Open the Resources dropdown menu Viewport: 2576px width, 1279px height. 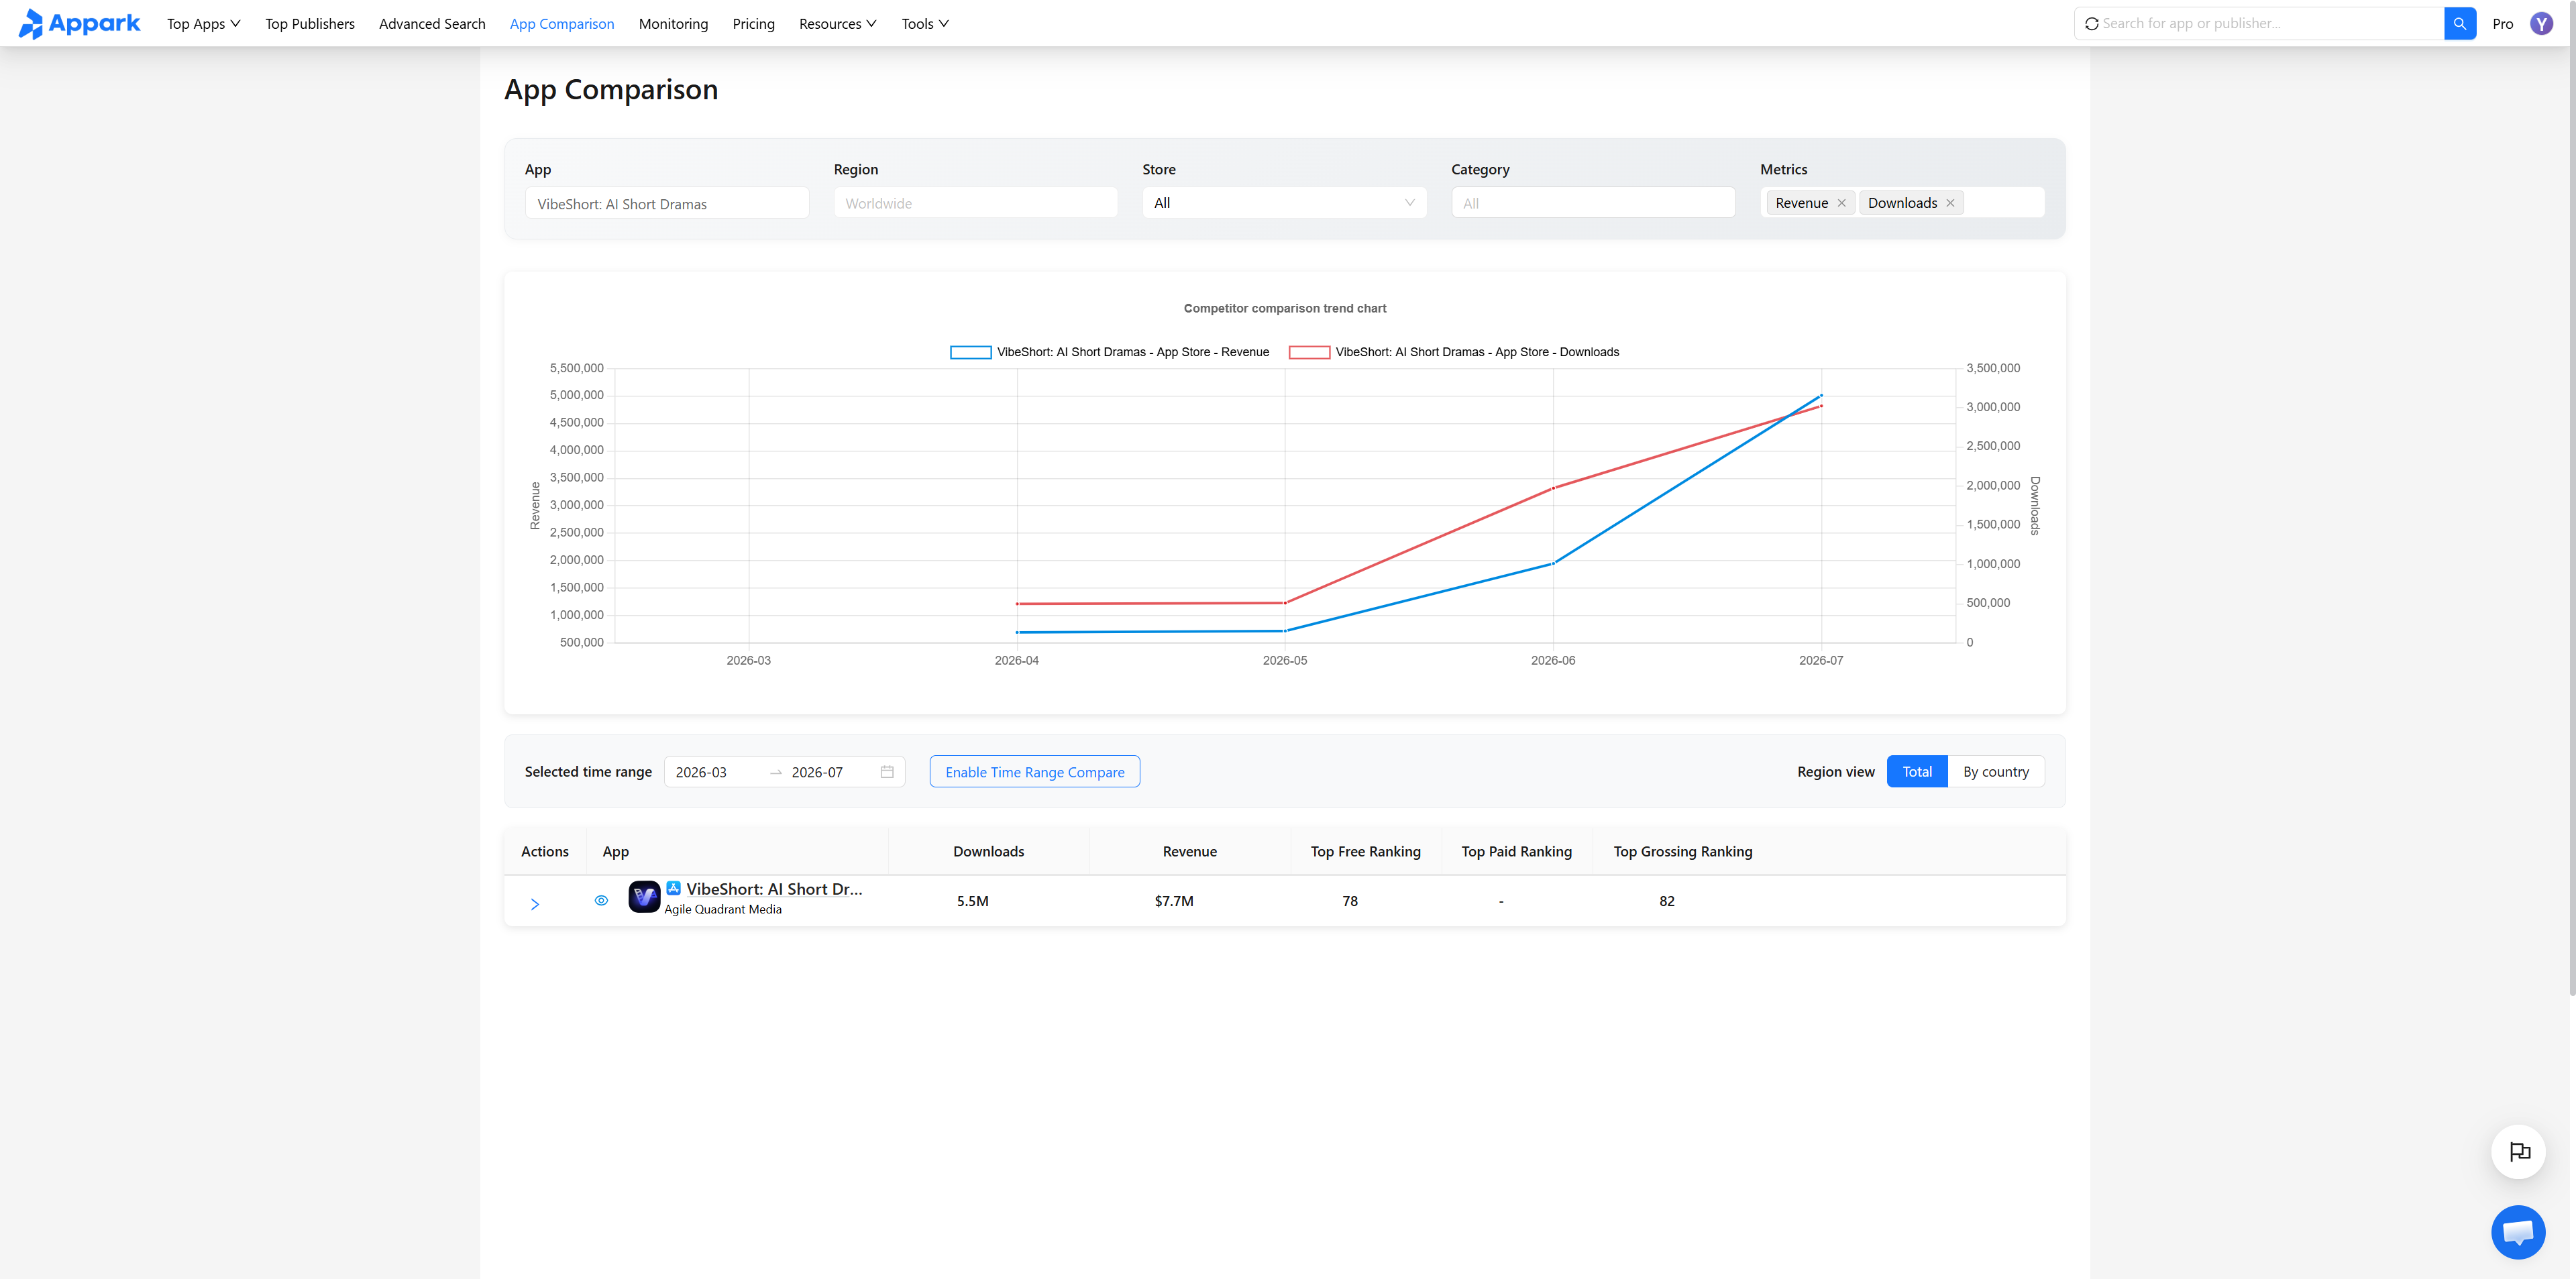pyautogui.click(x=837, y=23)
